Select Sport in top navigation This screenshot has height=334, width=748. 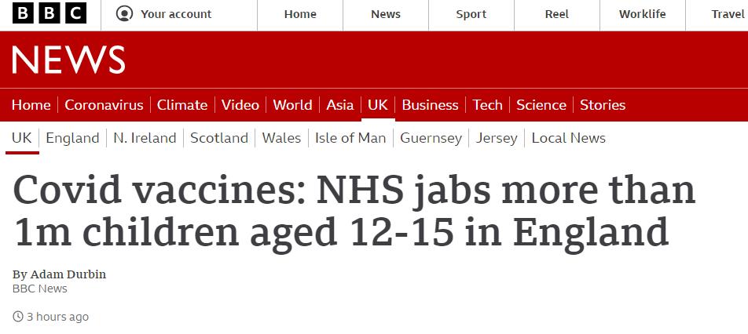tap(471, 14)
